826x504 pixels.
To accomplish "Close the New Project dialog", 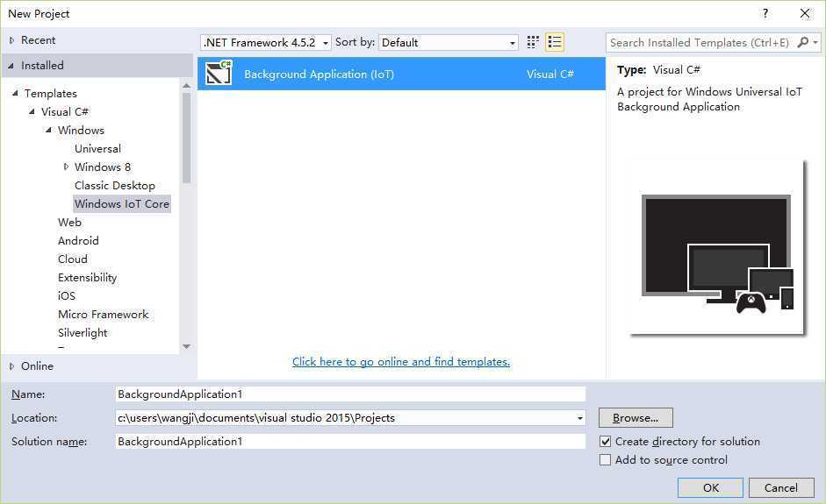I will 805,13.
